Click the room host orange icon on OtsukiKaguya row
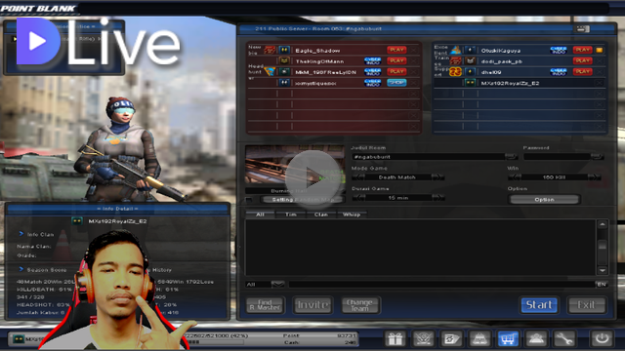This screenshot has height=351, width=625. (x=599, y=50)
